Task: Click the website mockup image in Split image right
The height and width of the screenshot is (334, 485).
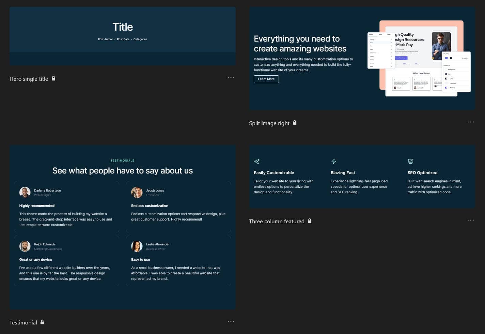Action: pyautogui.click(x=419, y=58)
